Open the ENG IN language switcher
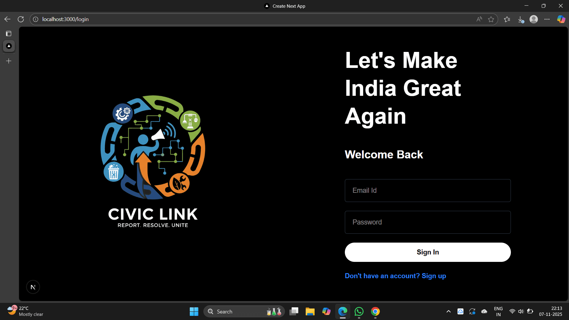This screenshot has height=320, width=569. 498,311
